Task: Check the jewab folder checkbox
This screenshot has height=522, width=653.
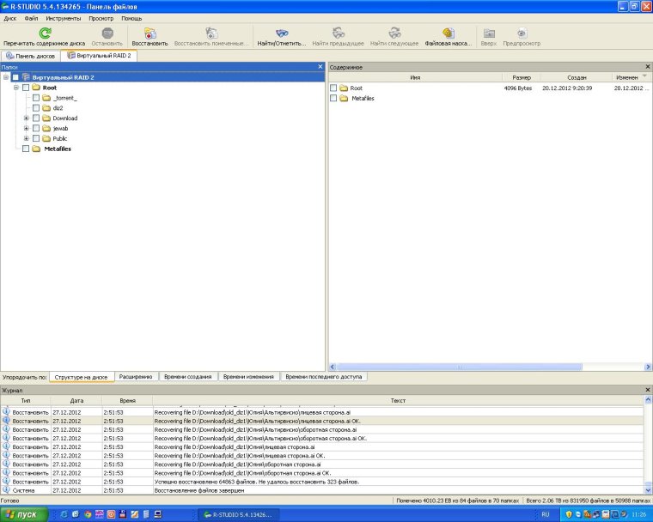Action: tap(36, 128)
